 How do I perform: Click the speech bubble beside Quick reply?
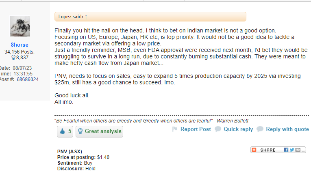click(218, 129)
